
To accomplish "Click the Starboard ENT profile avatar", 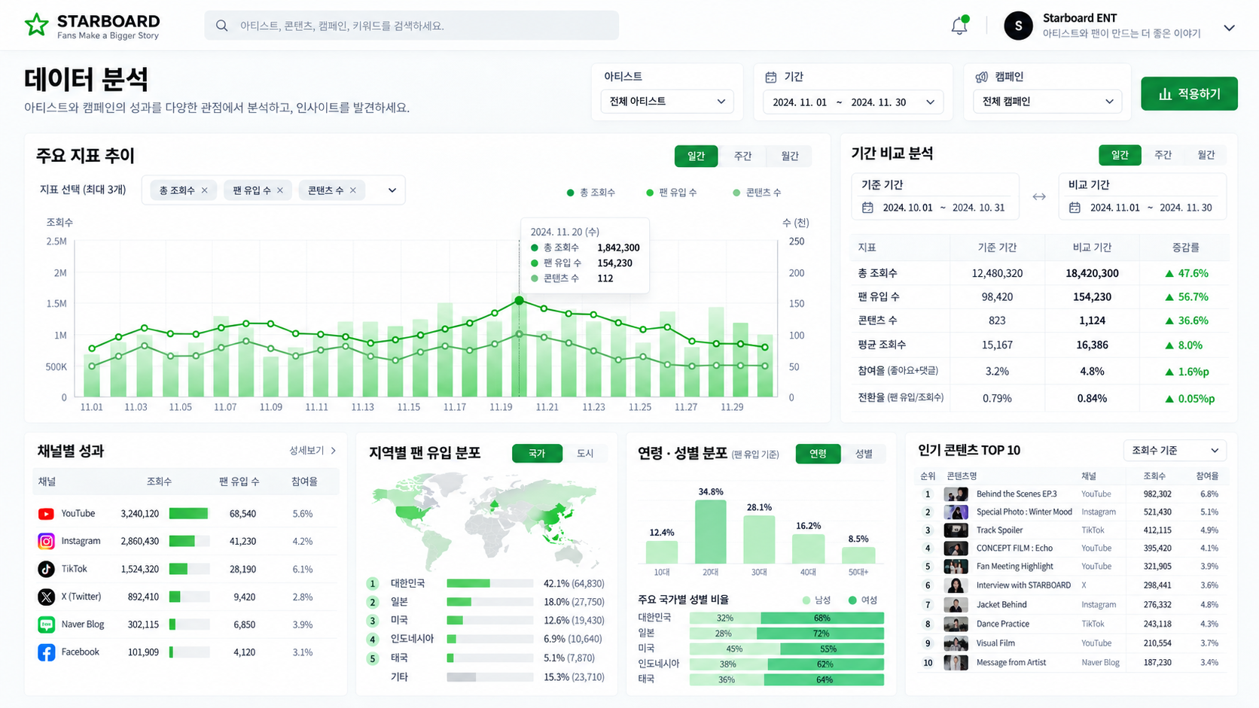I will [x=1018, y=26].
